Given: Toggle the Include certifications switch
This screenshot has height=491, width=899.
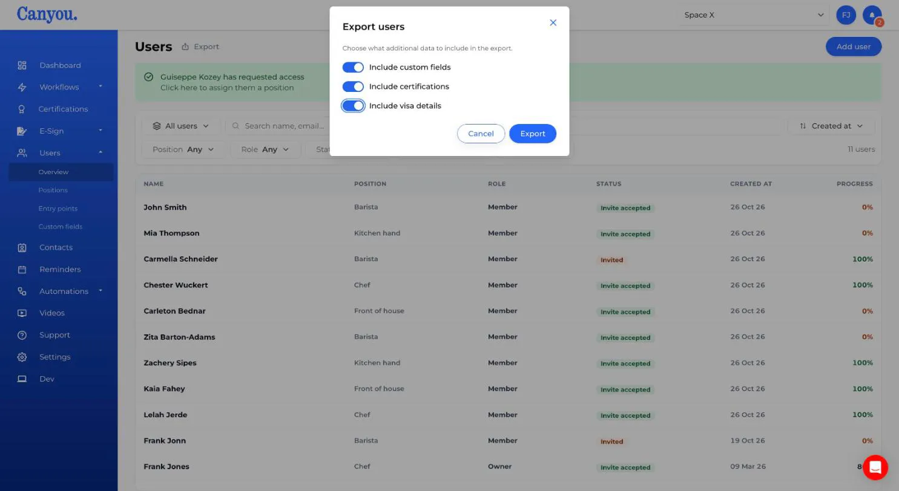Looking at the screenshot, I should coord(353,86).
